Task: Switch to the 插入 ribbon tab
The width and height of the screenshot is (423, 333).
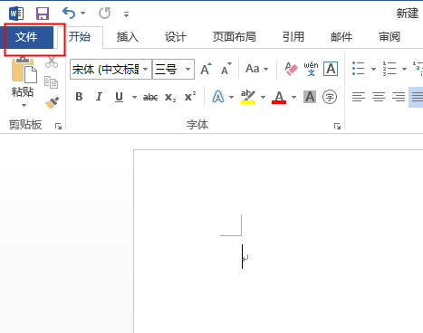Action: [x=128, y=37]
